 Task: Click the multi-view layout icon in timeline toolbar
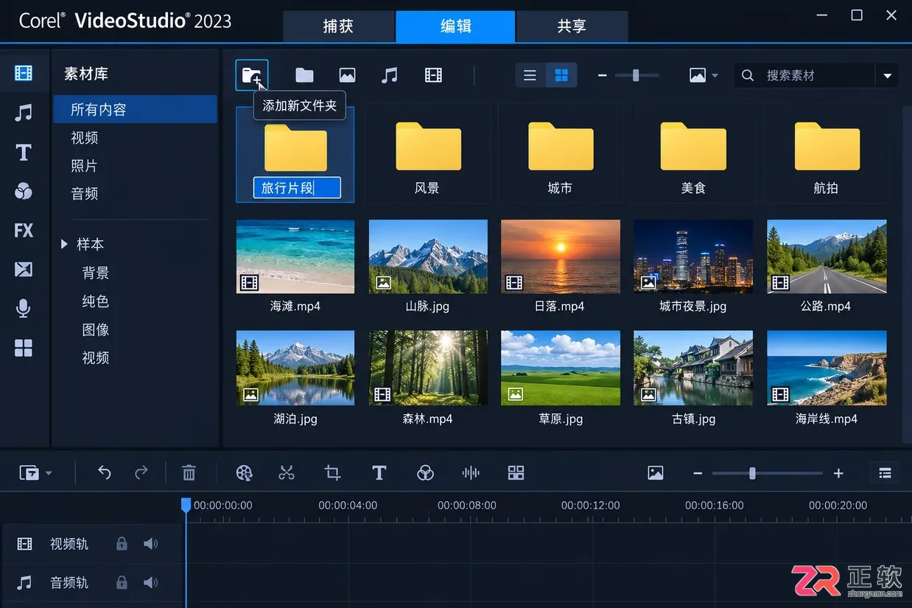[516, 473]
